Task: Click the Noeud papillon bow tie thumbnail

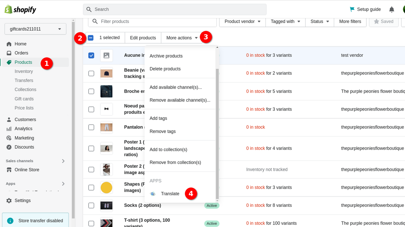Action: (107, 109)
